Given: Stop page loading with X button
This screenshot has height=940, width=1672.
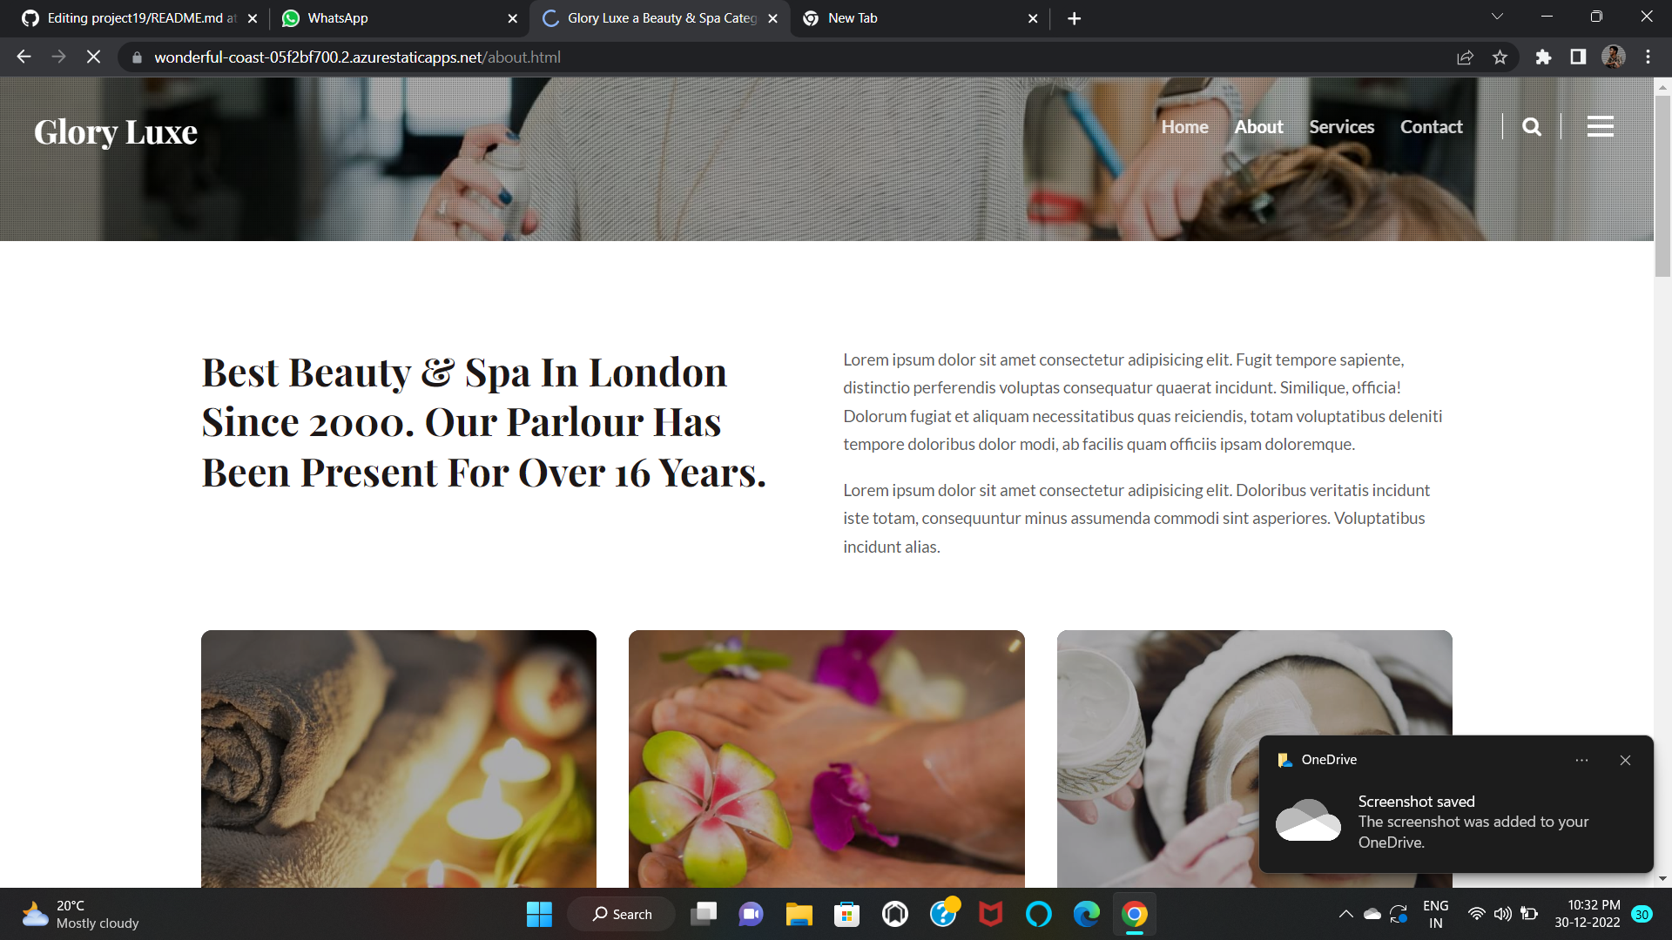Looking at the screenshot, I should point(93,57).
